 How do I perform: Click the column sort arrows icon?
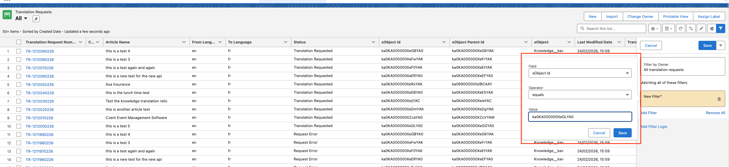(691, 28)
